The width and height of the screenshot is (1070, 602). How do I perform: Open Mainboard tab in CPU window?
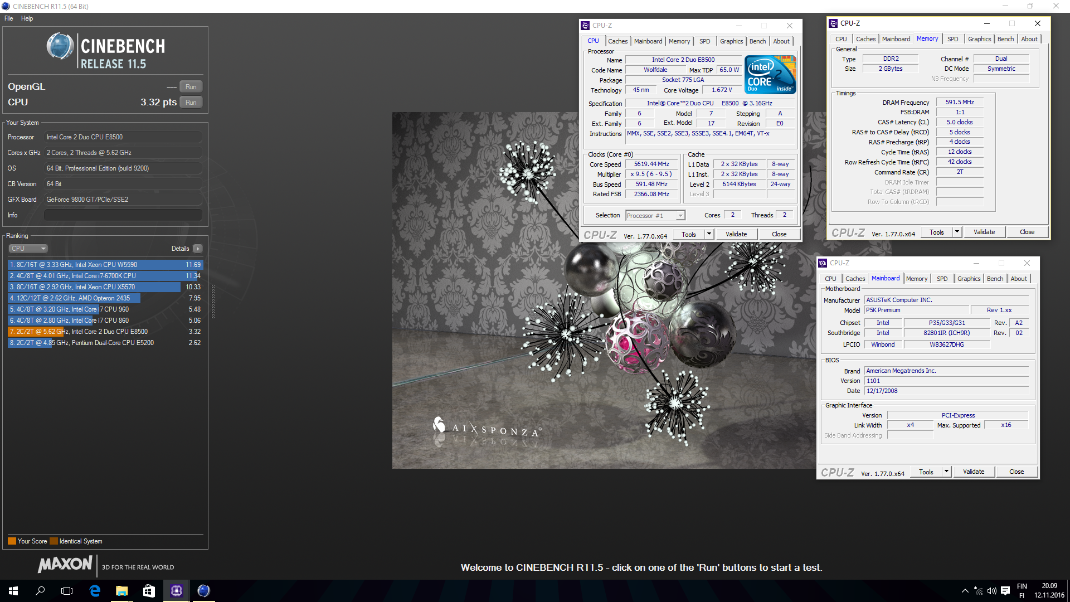click(648, 41)
